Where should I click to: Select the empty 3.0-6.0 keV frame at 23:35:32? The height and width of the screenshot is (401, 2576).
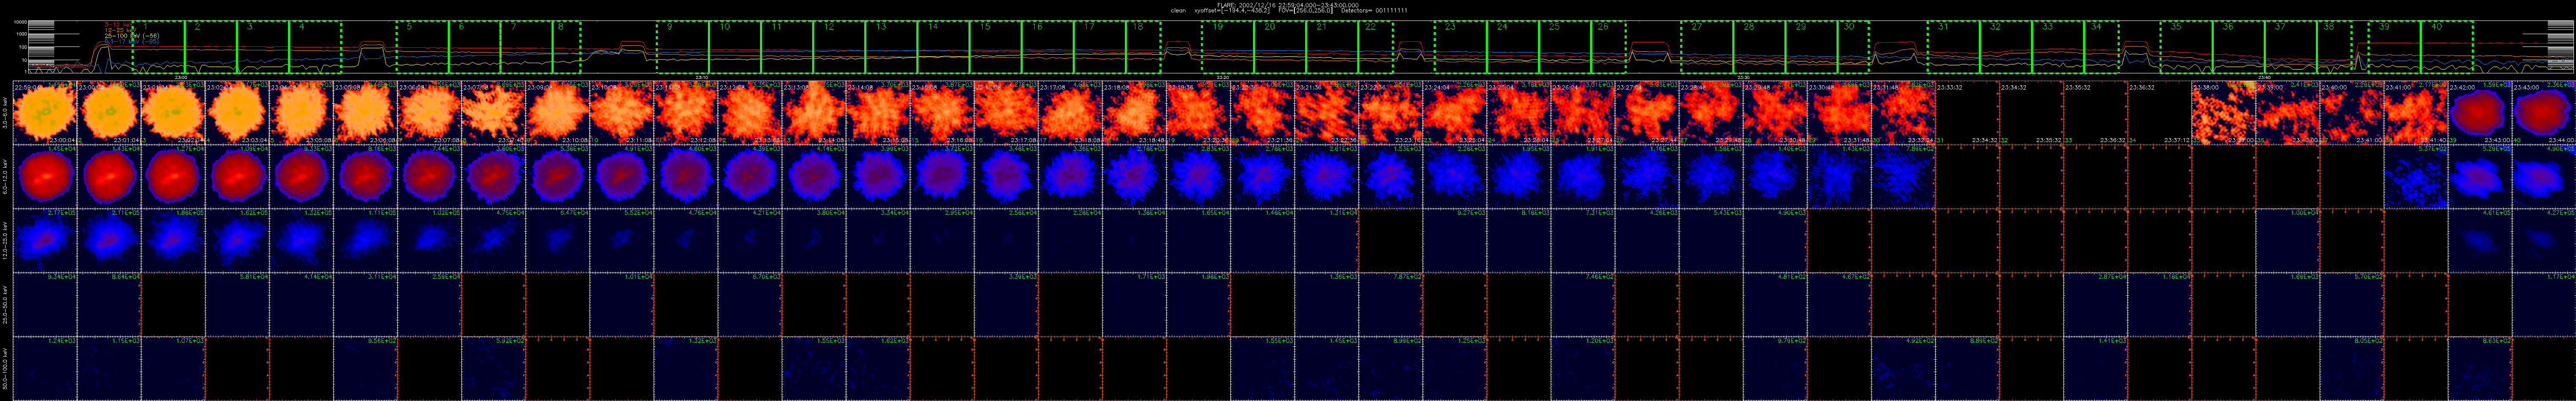click(2096, 113)
